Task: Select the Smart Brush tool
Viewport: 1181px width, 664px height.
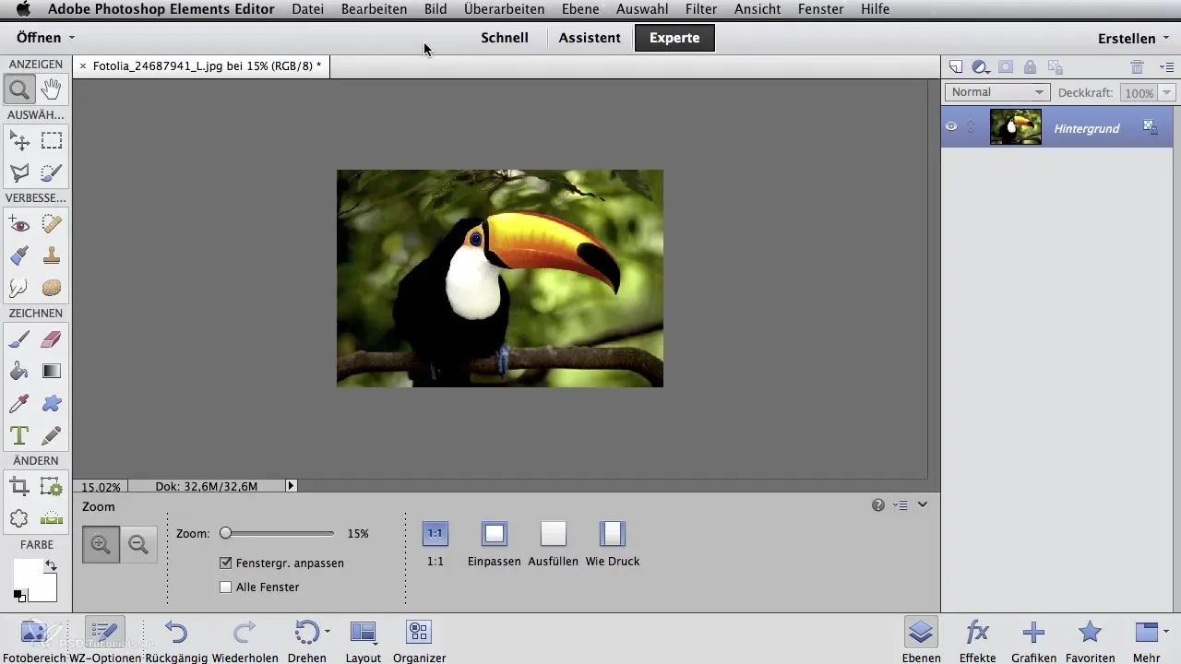Action: pos(19,255)
